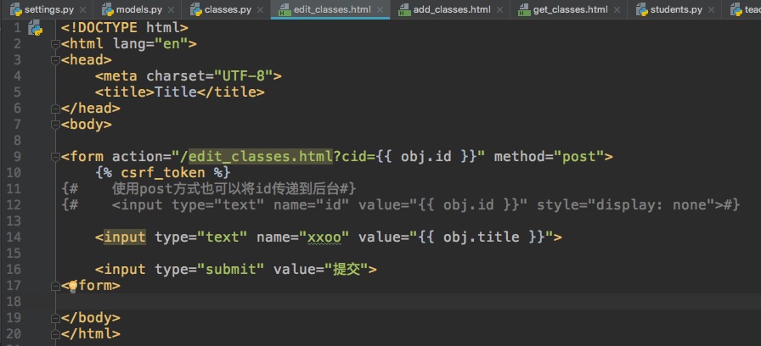761x346 pixels.
Task: Open the models.py tab
Action: (139, 9)
